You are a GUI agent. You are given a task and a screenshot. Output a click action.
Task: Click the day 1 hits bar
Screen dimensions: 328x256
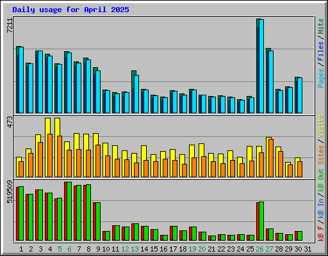(x=20, y=79)
